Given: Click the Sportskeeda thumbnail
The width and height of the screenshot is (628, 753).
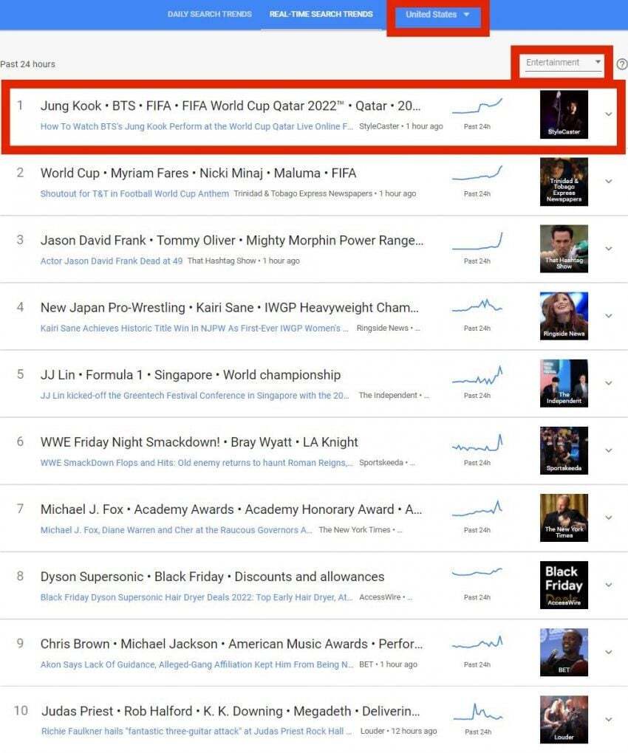Looking at the screenshot, I should (564, 450).
